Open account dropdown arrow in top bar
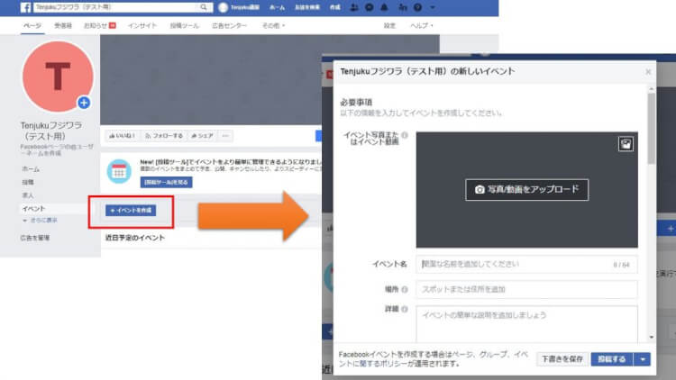The width and height of the screenshot is (676, 380). (x=433, y=7)
